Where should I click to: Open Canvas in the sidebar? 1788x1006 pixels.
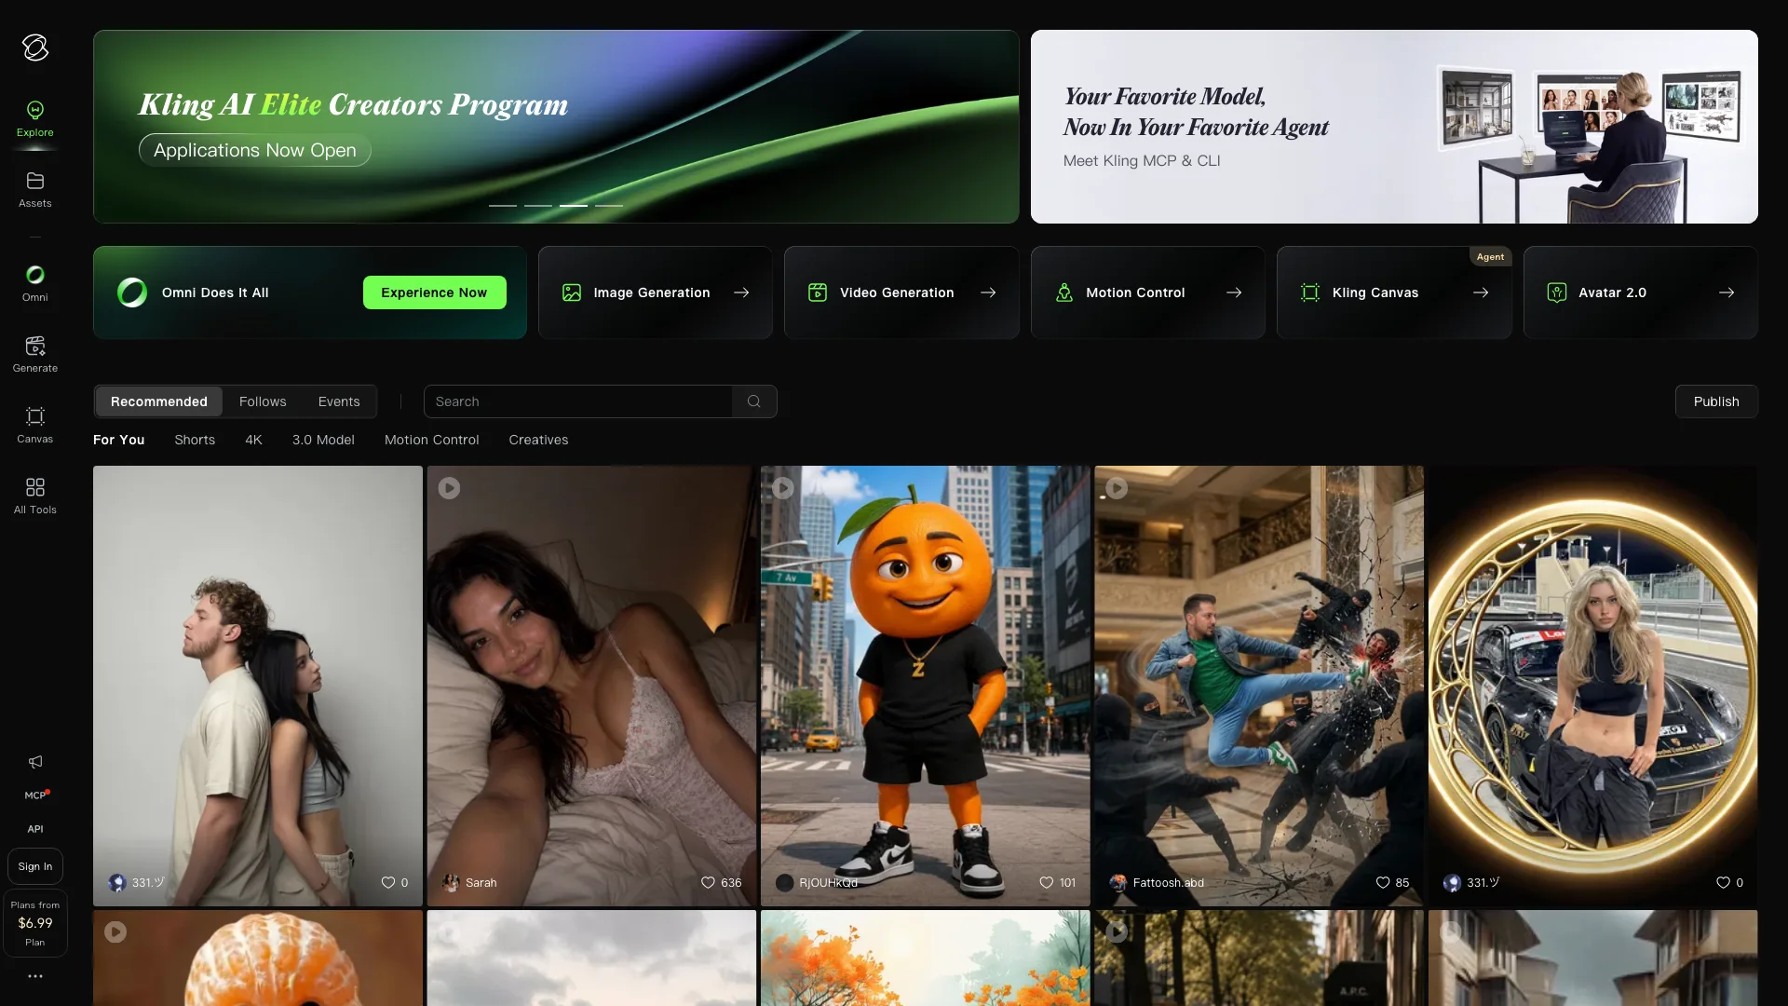[x=35, y=426]
